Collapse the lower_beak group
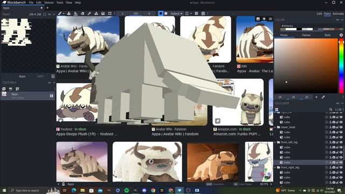 coord(275,127)
